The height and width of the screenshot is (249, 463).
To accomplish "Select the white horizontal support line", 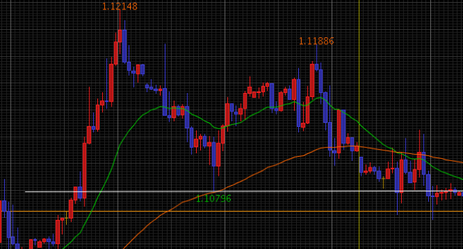I will pyautogui.click(x=244, y=191).
